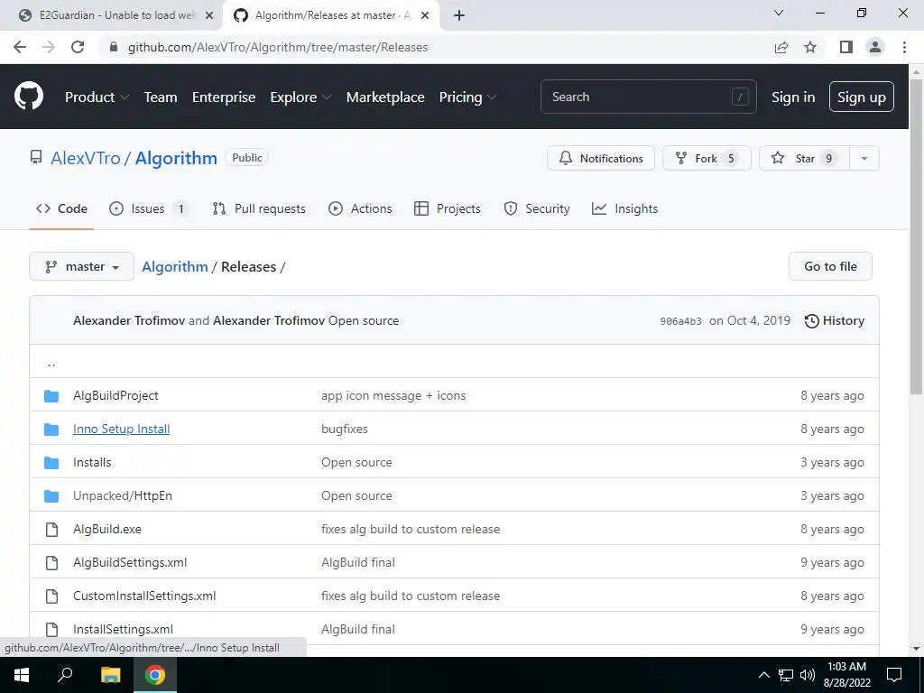This screenshot has height=693, width=924.
Task: Open the network icon in system tray
Action: click(786, 675)
